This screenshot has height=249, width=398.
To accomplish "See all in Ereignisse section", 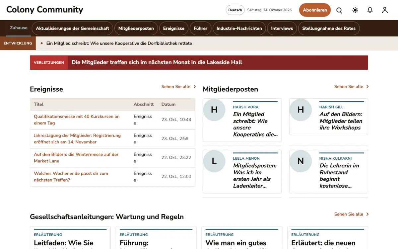I will click(179, 87).
